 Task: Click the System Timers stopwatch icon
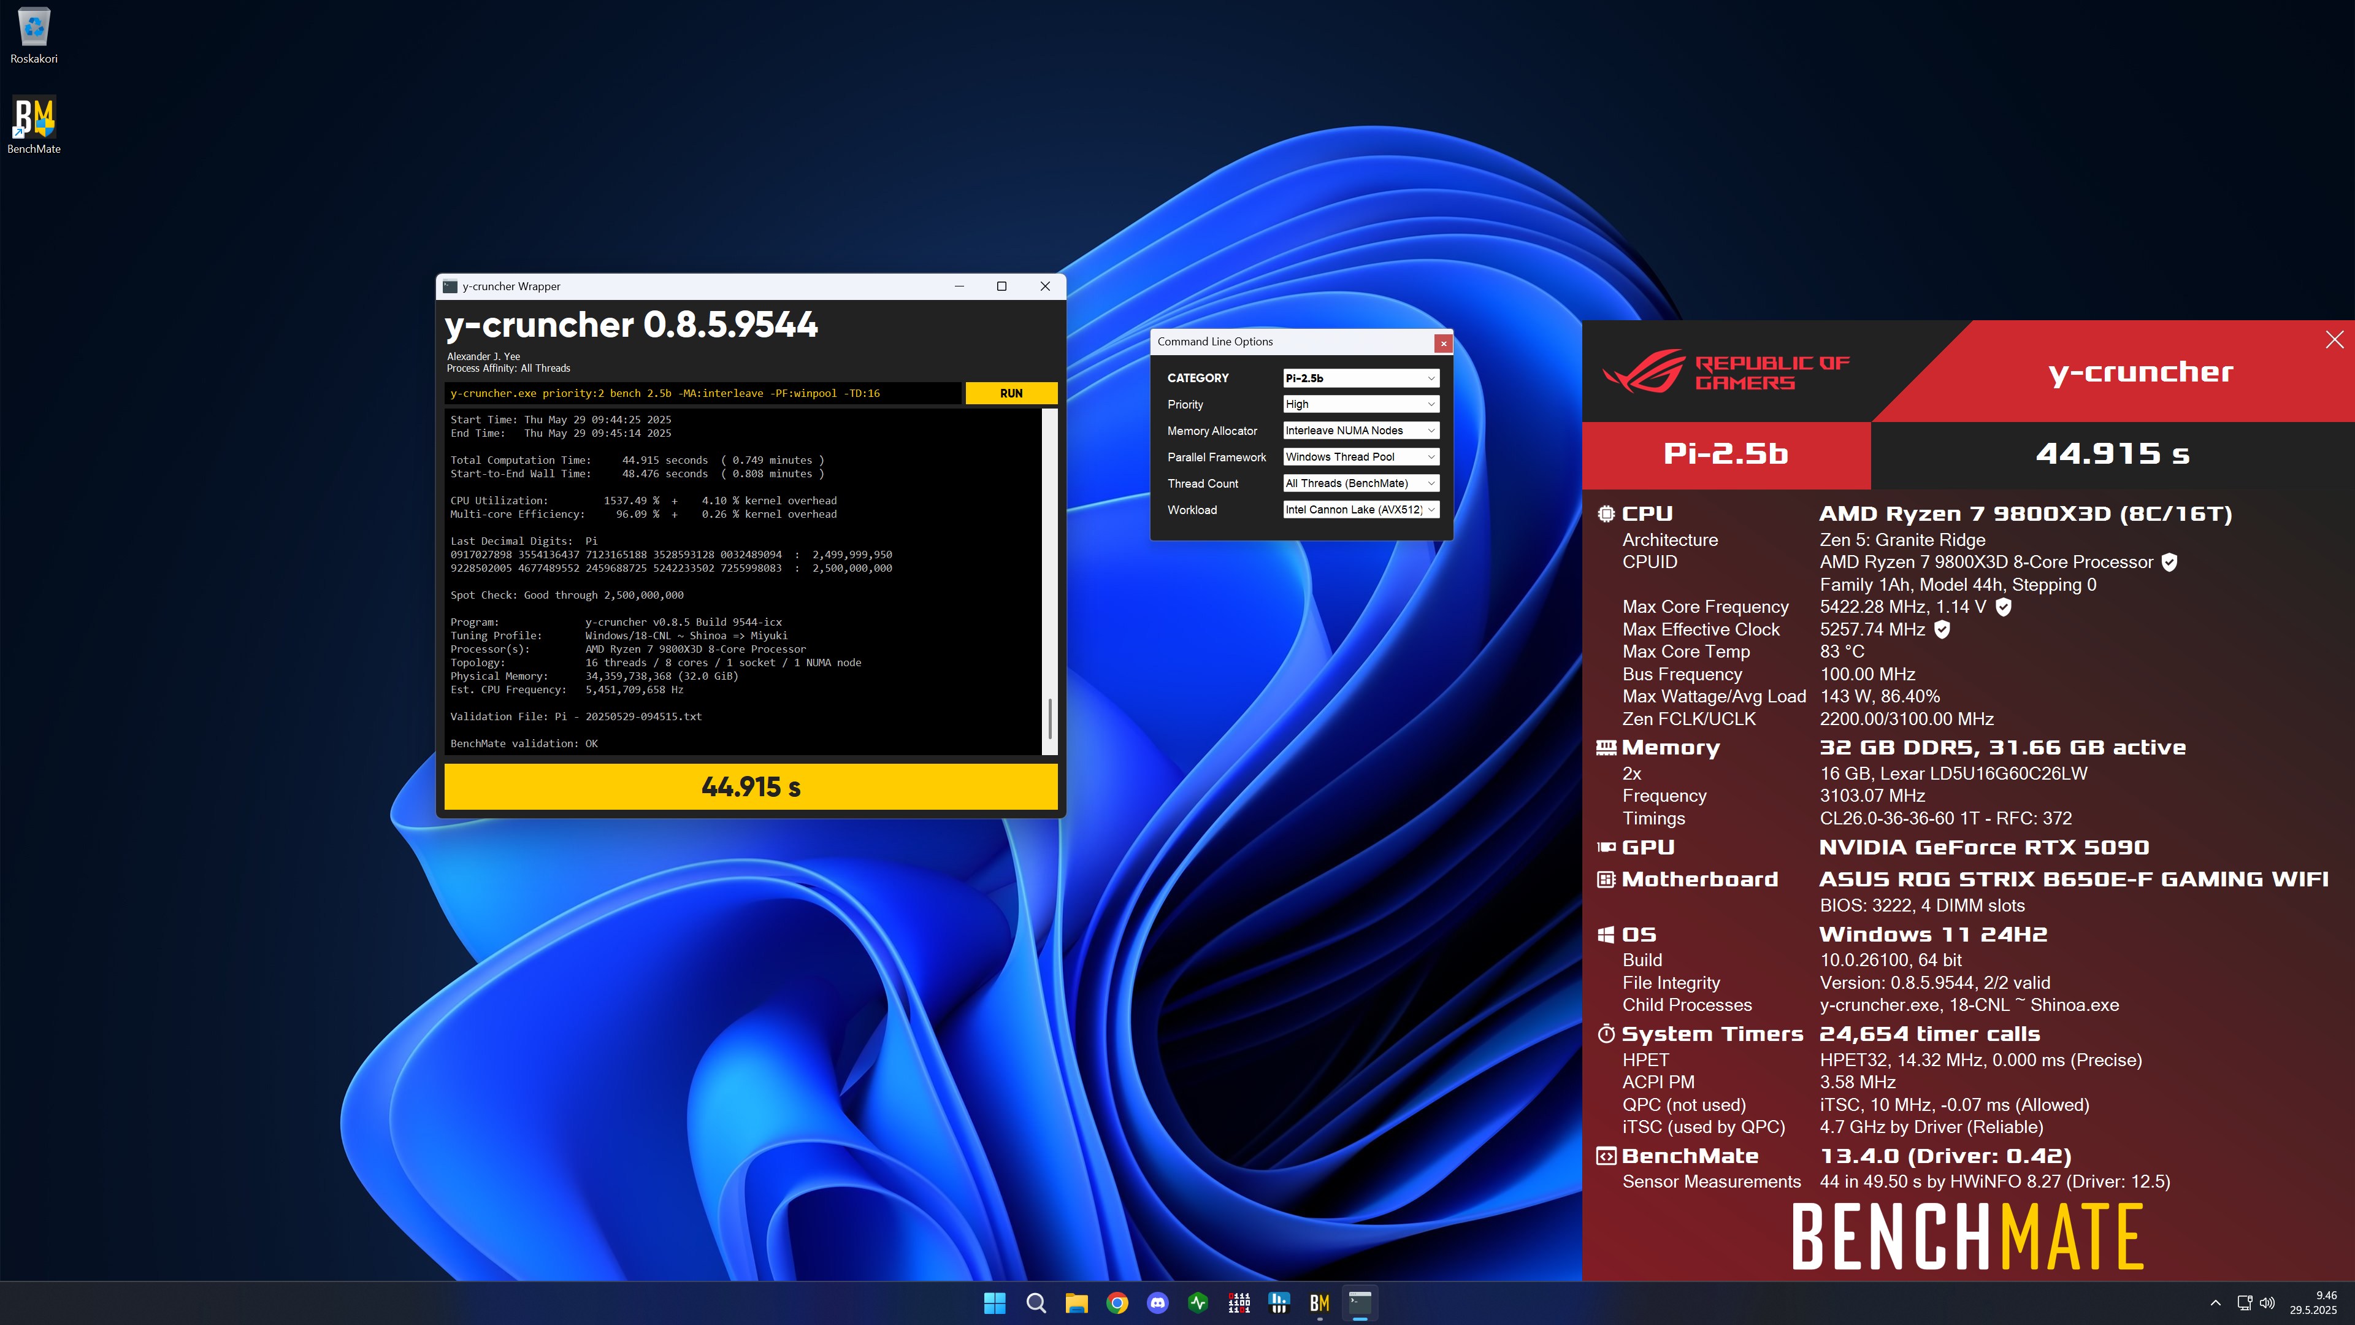tap(1606, 1034)
